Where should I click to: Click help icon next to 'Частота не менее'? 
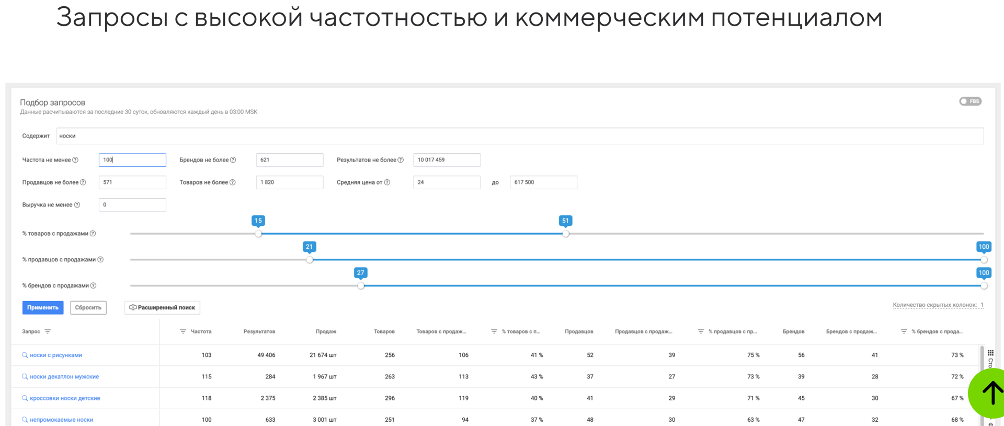[75, 160]
